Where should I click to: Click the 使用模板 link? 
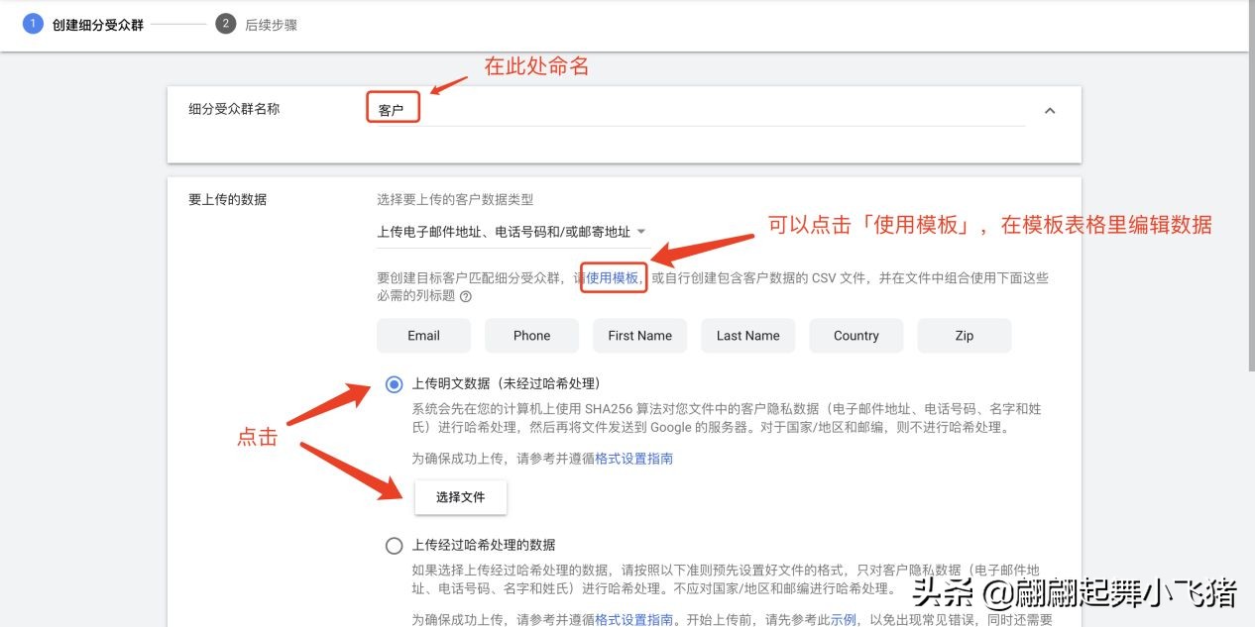(613, 278)
